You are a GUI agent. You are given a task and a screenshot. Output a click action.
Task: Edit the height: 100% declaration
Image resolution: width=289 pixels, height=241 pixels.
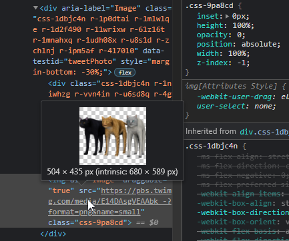tap(225, 25)
